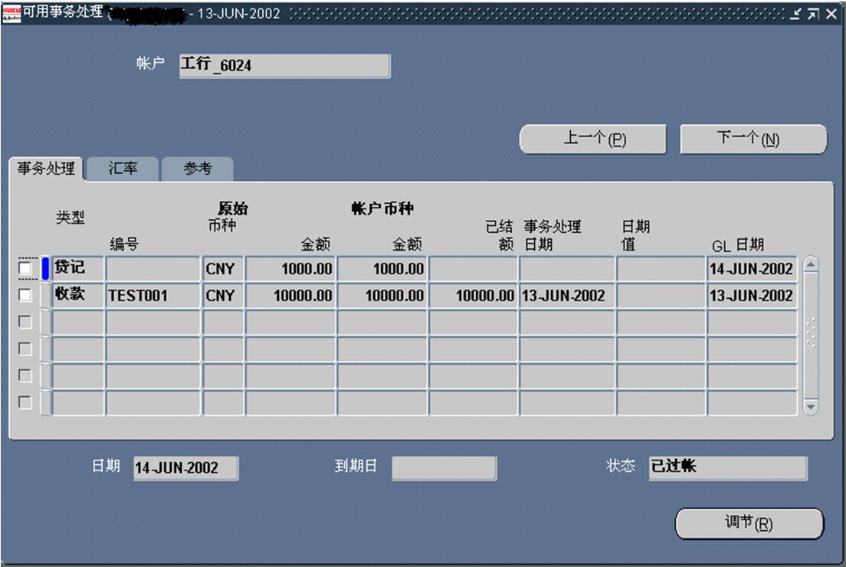Viewport: 846px width, 567px height.
Task: Click the scroll up arrow of the table
Action: [810, 265]
